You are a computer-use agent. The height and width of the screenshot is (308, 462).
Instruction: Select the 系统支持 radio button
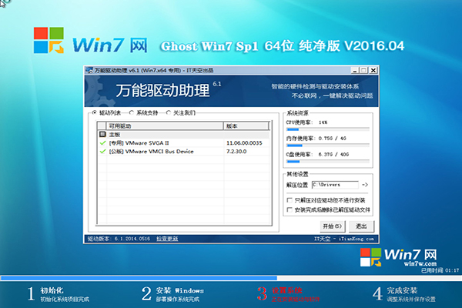132,112
